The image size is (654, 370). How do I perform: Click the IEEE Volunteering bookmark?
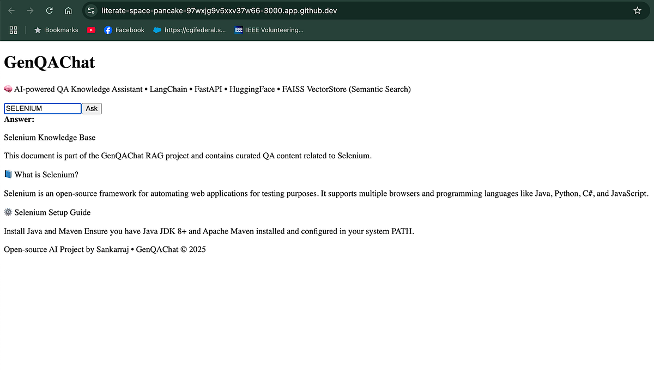(270, 30)
